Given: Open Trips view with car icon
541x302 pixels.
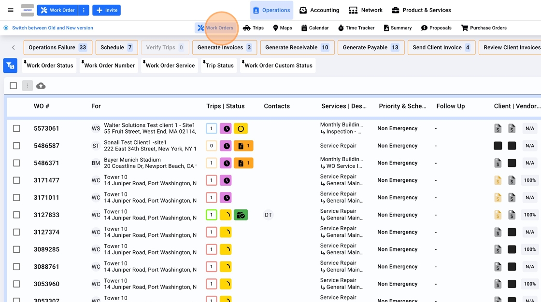Looking at the screenshot, I should [253, 28].
